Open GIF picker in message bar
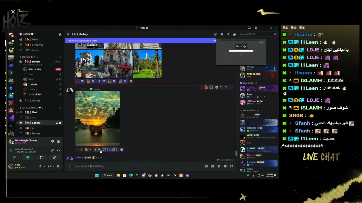 [x=213, y=166]
